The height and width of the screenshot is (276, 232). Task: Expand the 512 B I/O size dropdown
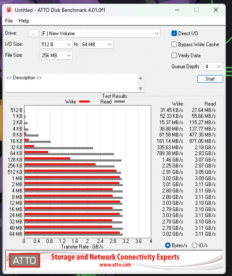pyautogui.click(x=56, y=45)
